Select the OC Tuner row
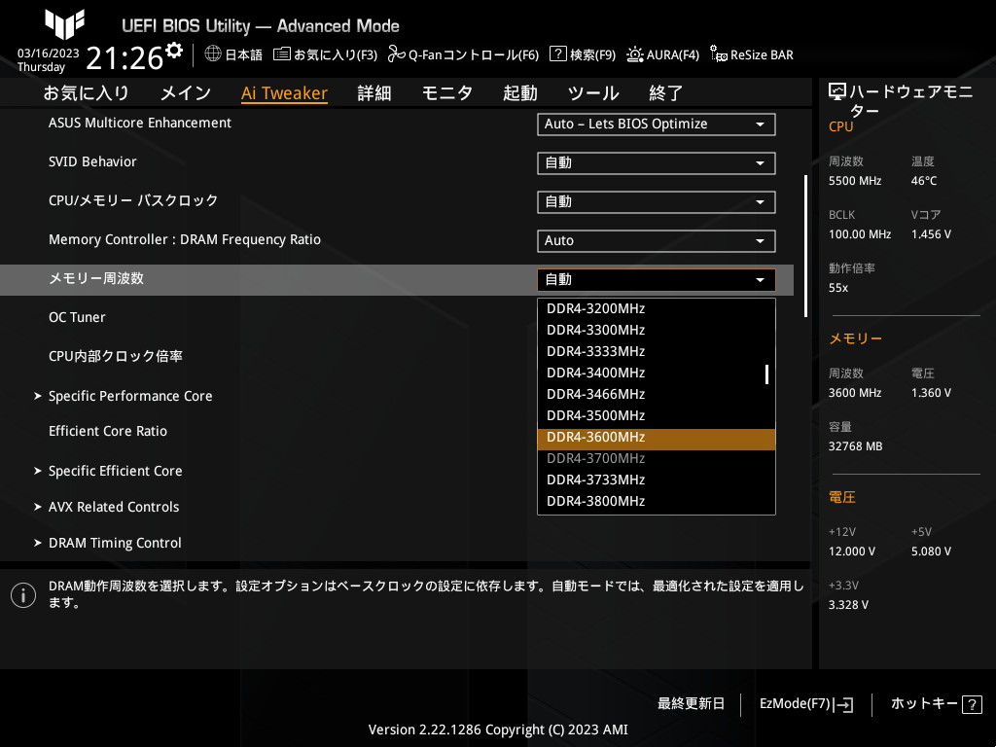Screen dimensions: 996x747 click(x=397, y=318)
